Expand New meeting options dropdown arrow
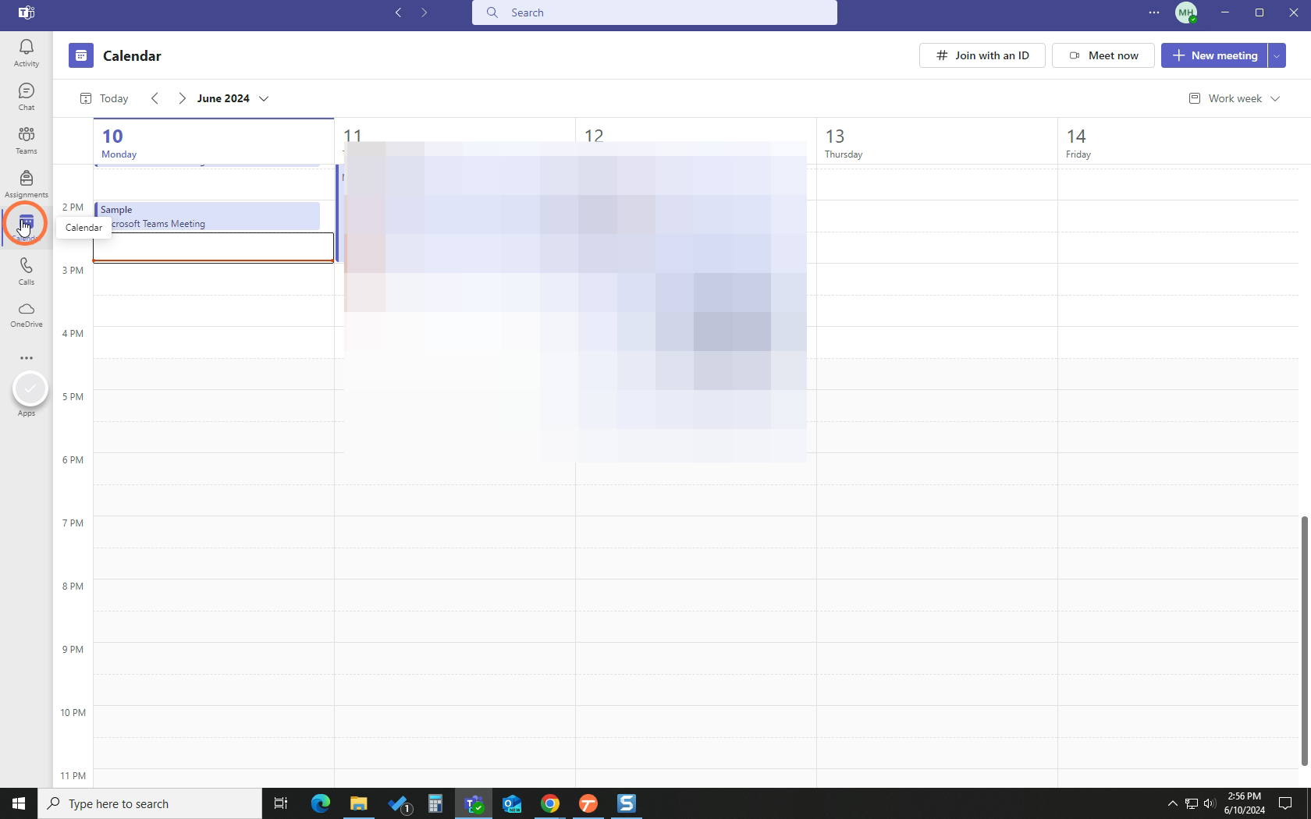The image size is (1311, 819). [1277, 55]
